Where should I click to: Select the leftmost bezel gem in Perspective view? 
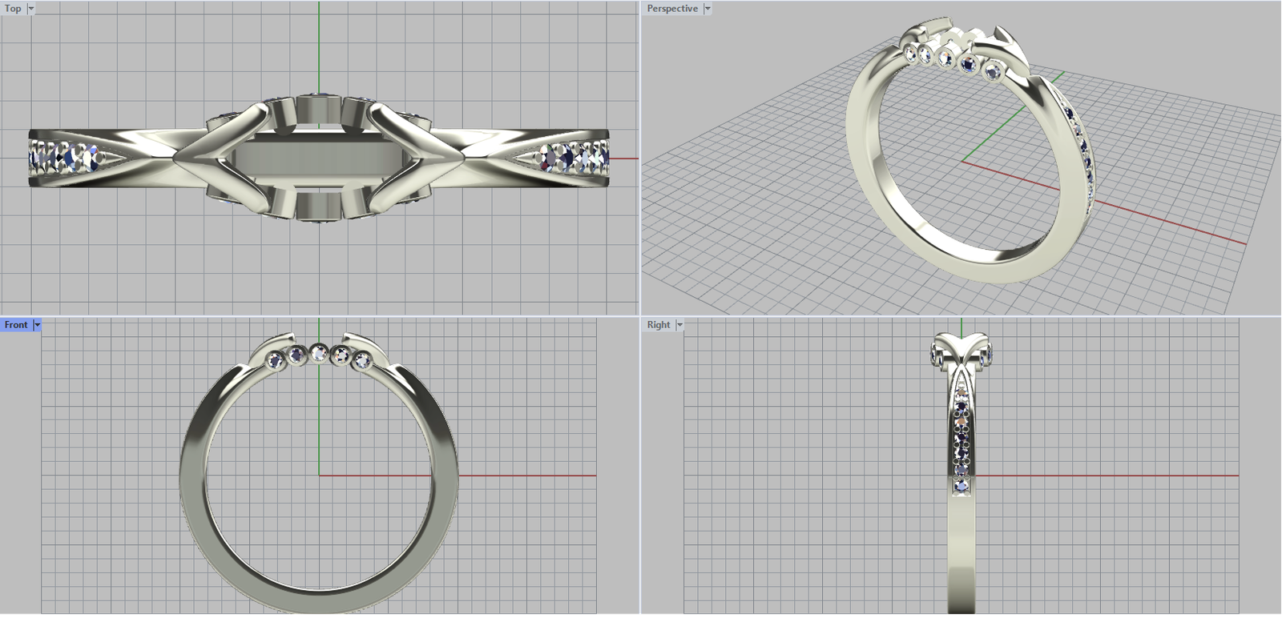click(912, 53)
